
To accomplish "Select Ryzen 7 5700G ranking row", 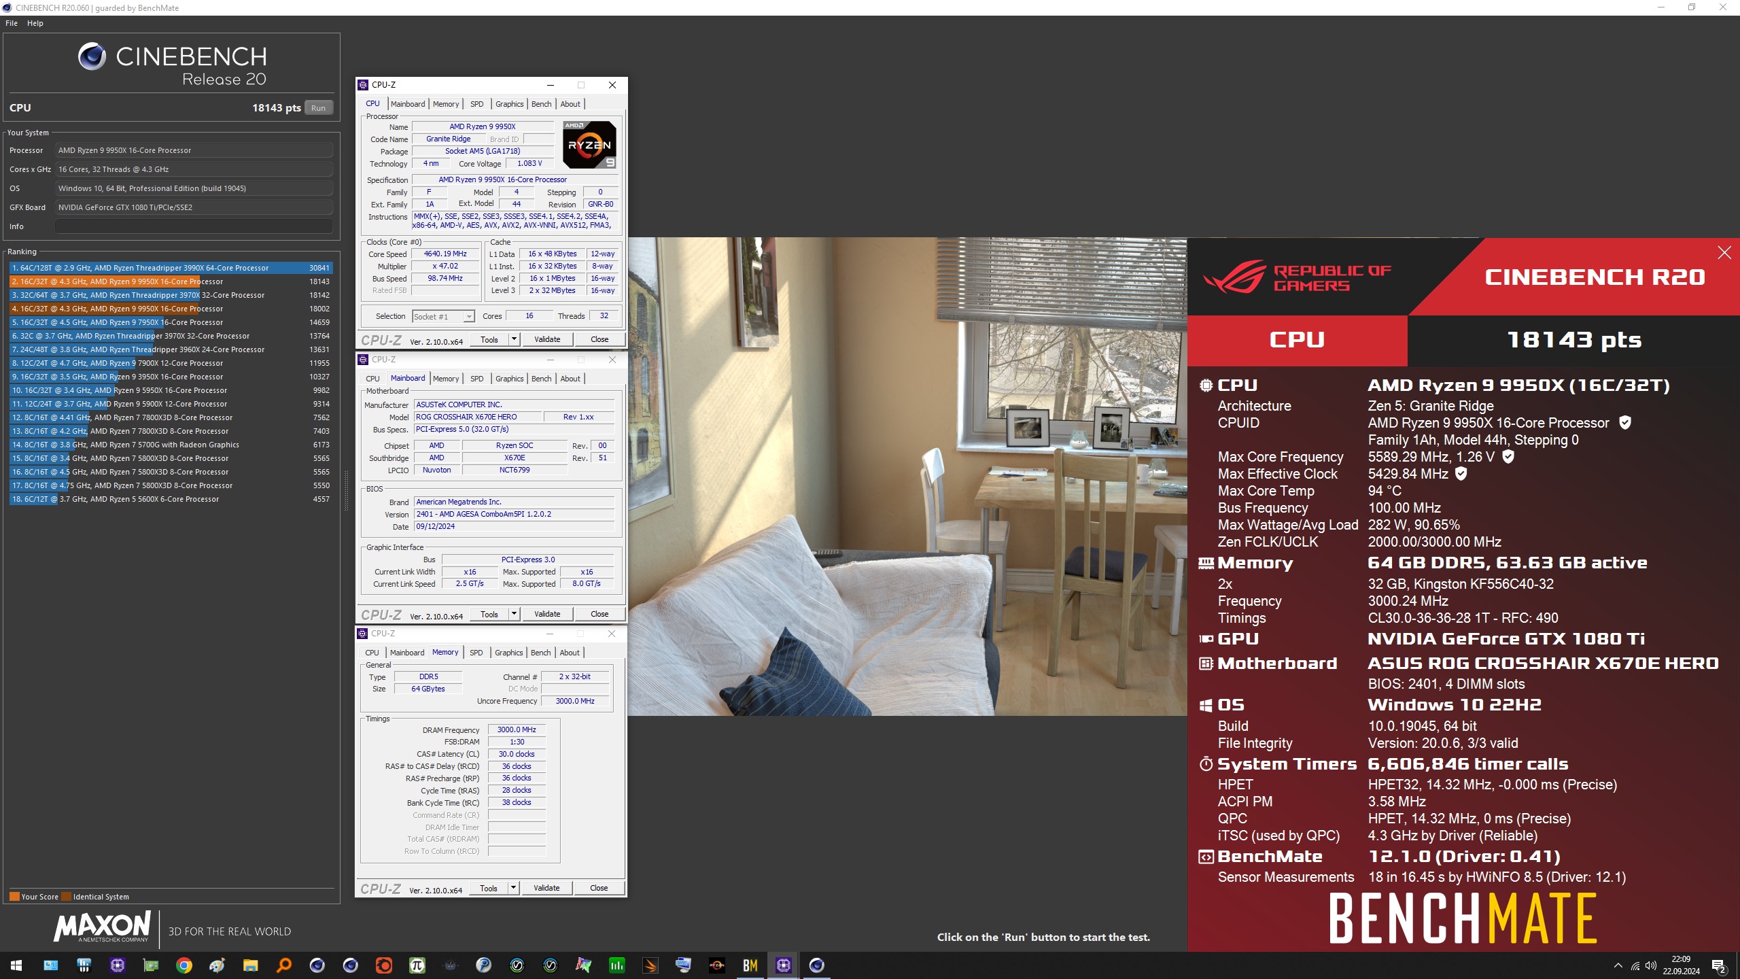I will click(170, 445).
